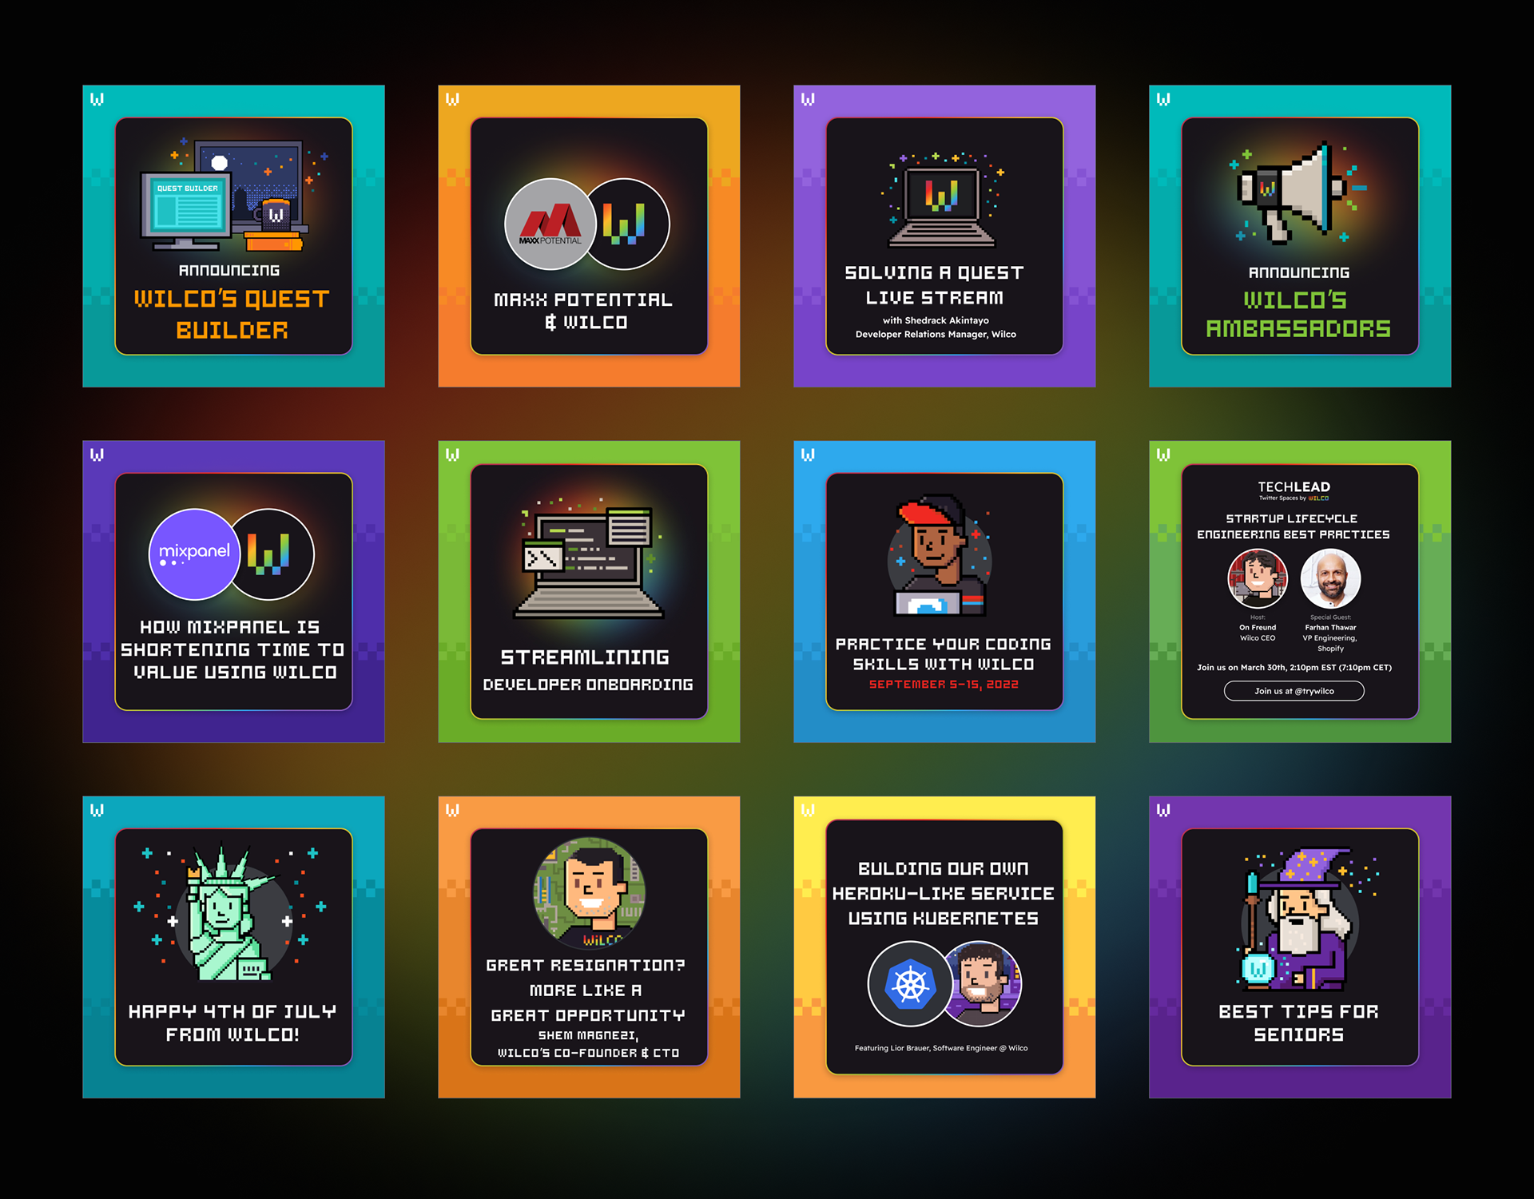
Task: Click the W logo on orange Maxx Potential card
Action: click(452, 99)
